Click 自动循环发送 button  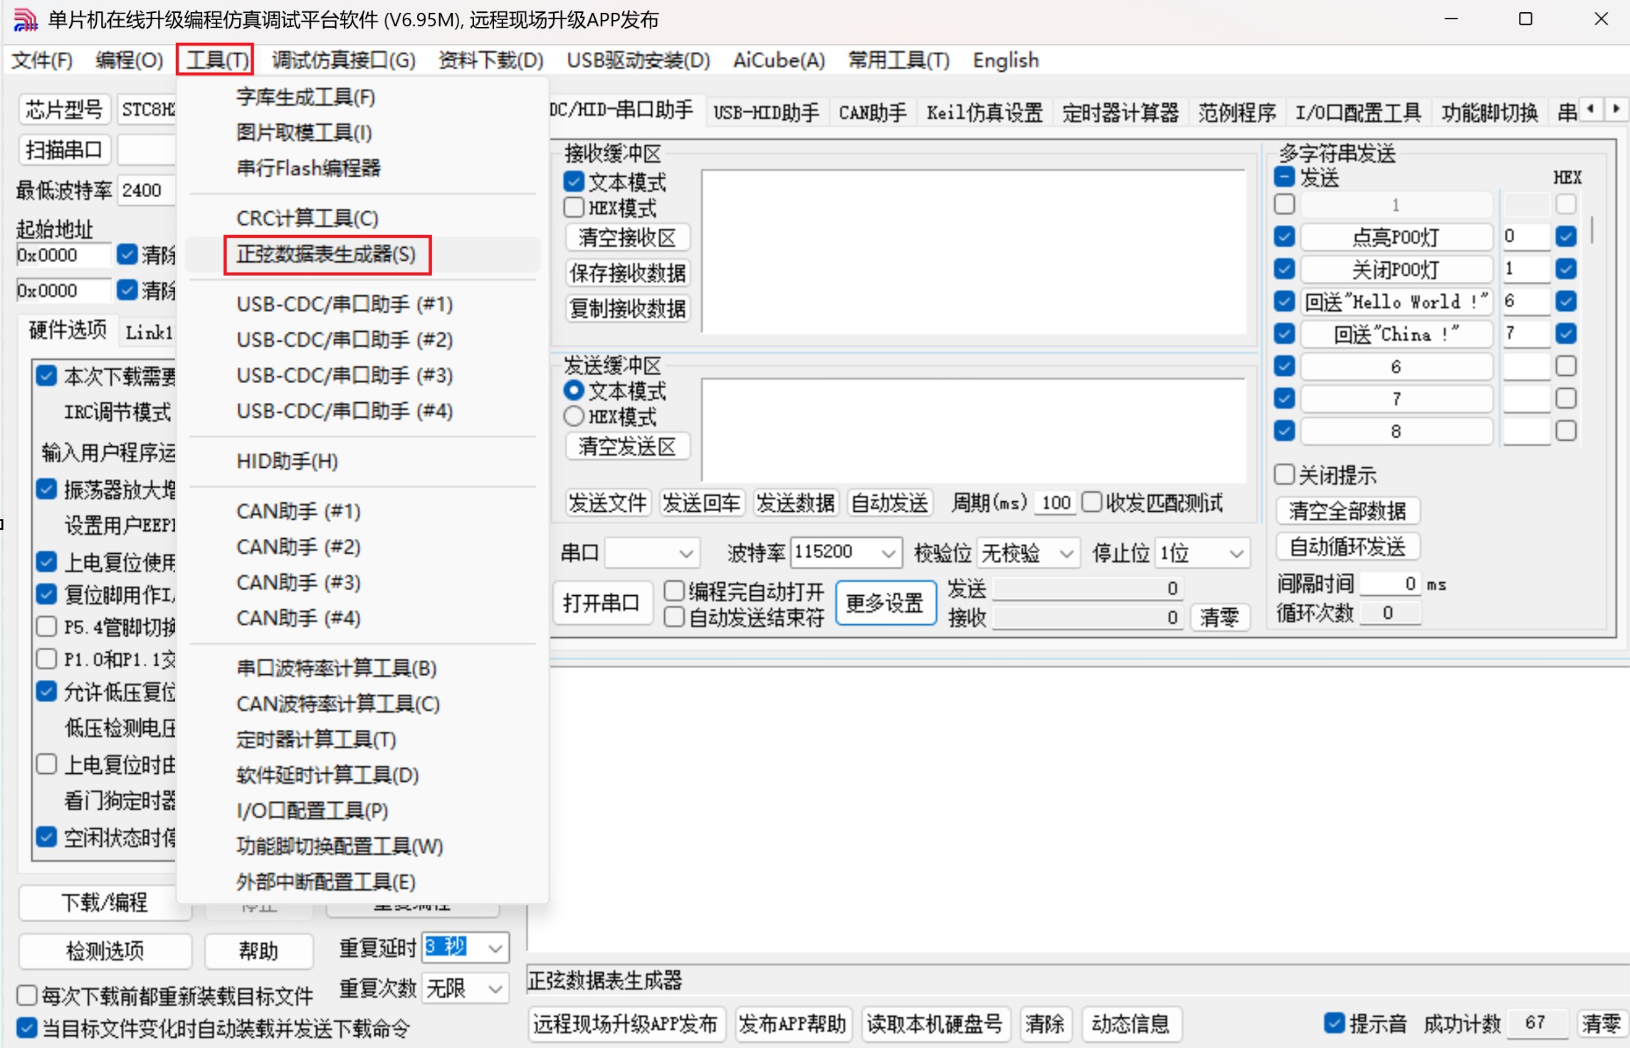pyautogui.click(x=1347, y=547)
